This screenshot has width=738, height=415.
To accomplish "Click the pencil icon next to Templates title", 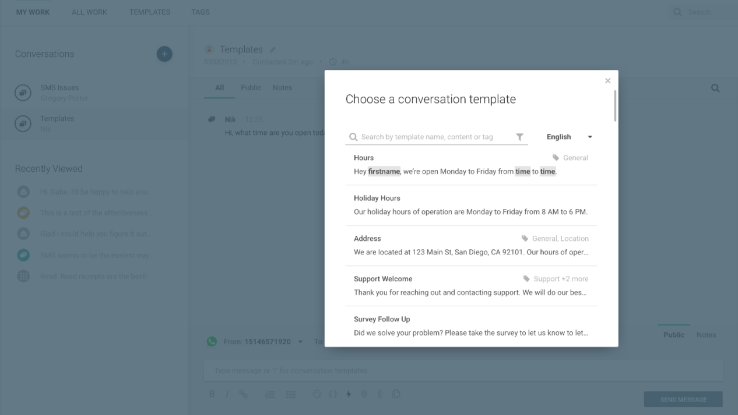I will pos(273,50).
